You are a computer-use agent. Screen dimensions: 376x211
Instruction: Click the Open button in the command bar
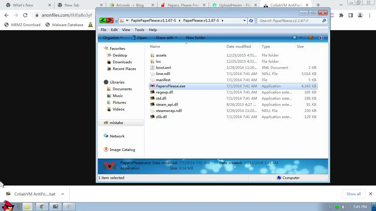coord(140,38)
